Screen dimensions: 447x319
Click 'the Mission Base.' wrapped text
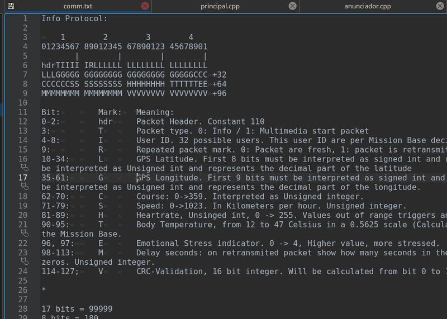[x=82, y=234]
